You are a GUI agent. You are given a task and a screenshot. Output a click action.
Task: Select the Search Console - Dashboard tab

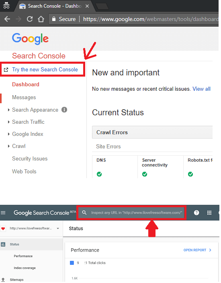pos(54,6)
